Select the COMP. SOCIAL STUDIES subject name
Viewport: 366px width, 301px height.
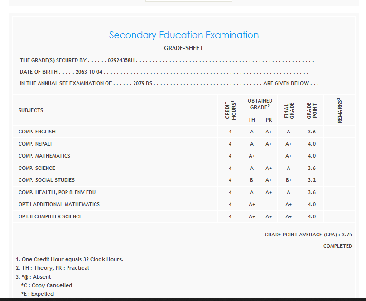tap(47, 180)
